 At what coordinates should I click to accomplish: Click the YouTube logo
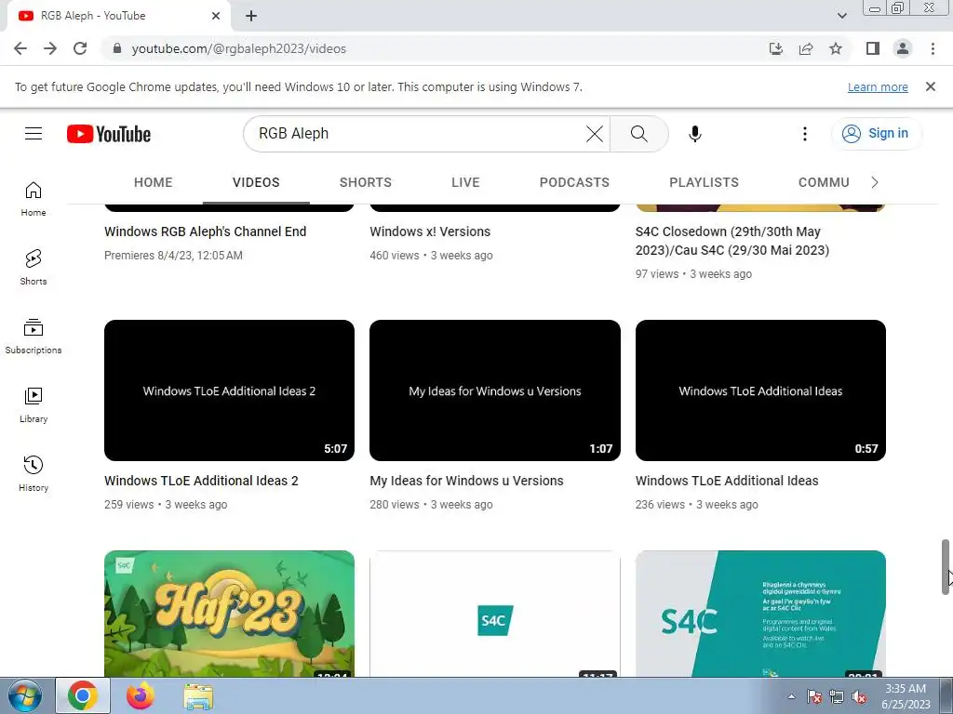109,134
